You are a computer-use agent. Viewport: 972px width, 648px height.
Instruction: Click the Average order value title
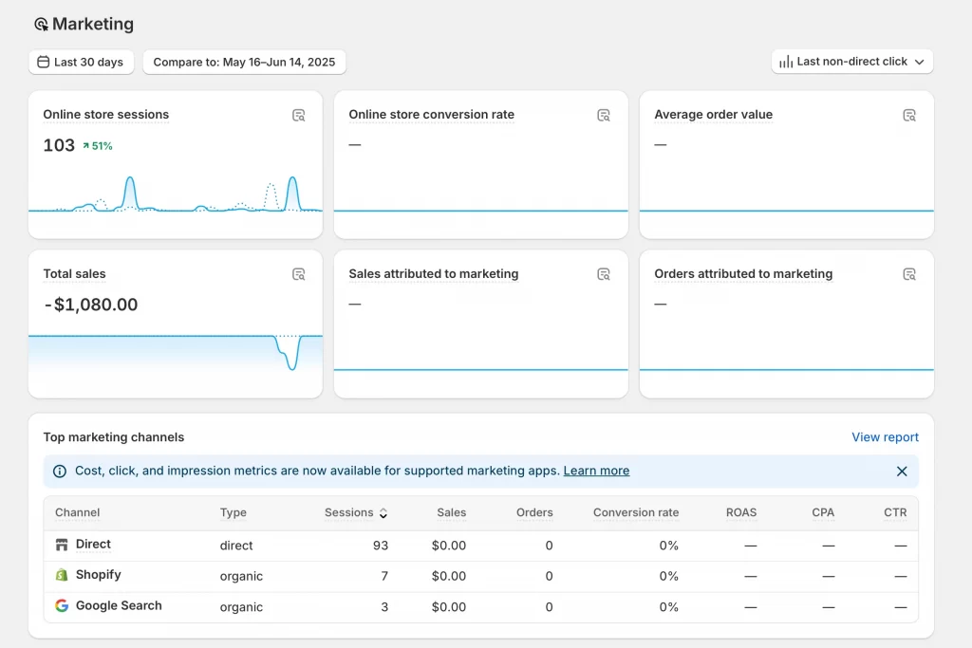(714, 115)
